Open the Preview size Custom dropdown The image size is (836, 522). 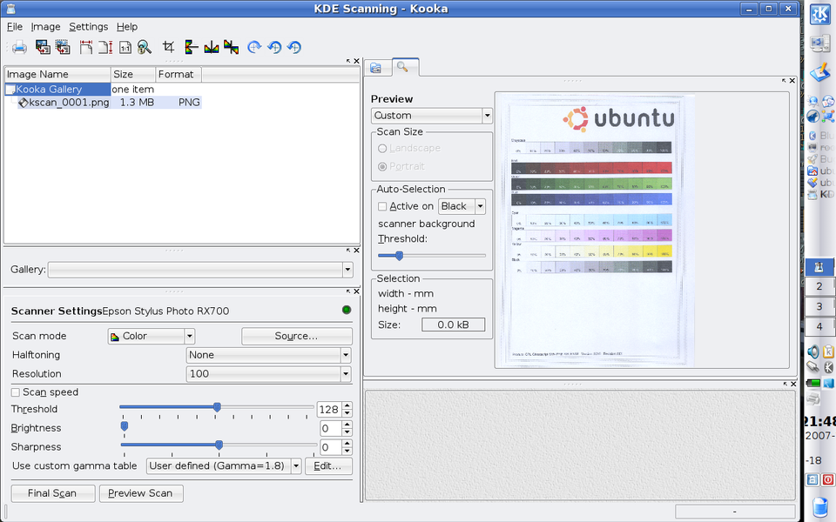click(431, 116)
